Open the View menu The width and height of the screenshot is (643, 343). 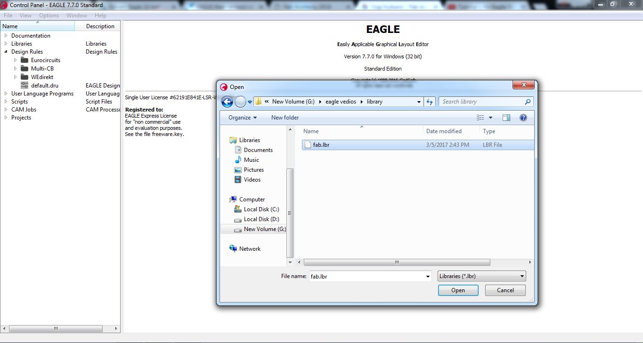[x=25, y=16]
